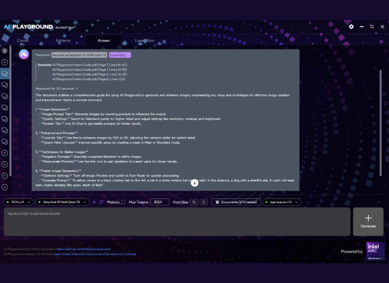Screen dimensions: 389x283
Task: Open the chat icon just below the highlighted one
Action: tap(5, 85)
